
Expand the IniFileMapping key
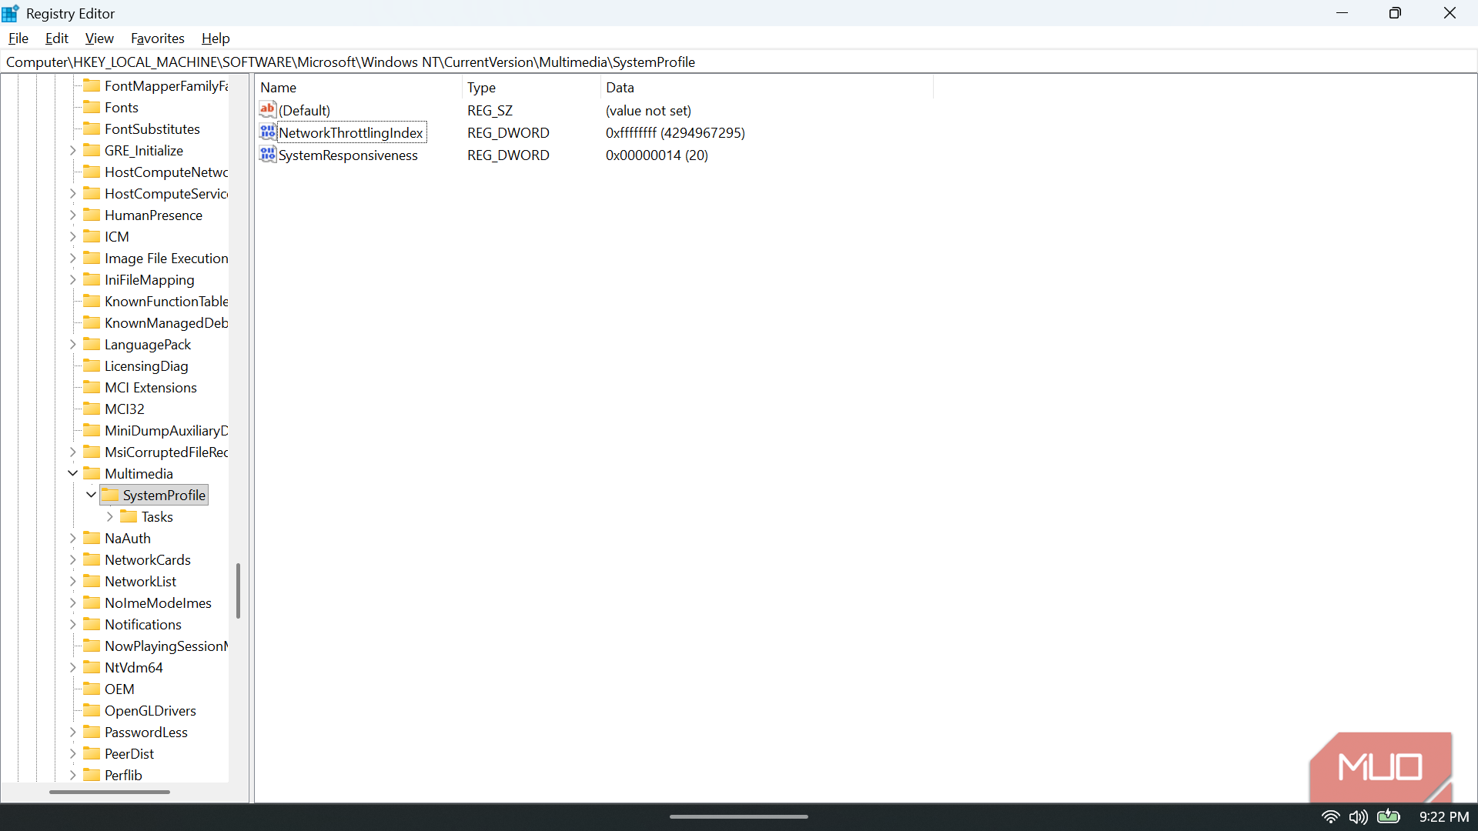point(73,279)
